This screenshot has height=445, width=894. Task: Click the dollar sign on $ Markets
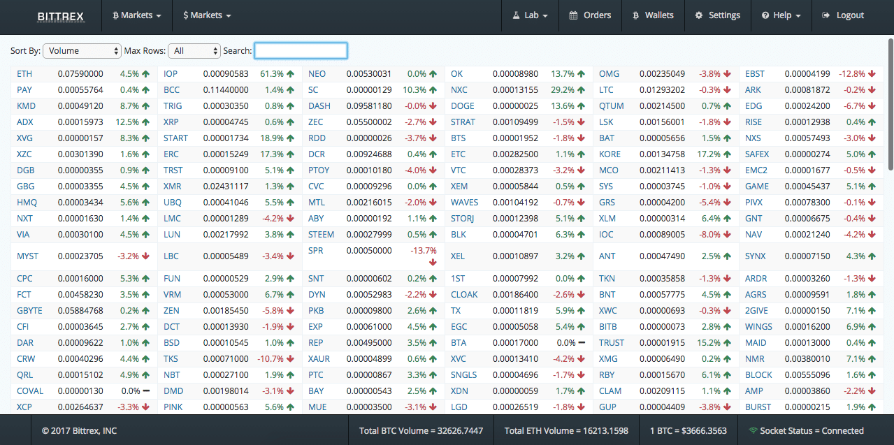tap(186, 15)
